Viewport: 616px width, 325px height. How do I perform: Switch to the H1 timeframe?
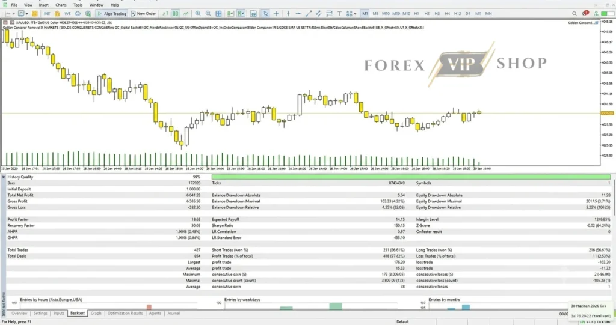tap(416, 14)
